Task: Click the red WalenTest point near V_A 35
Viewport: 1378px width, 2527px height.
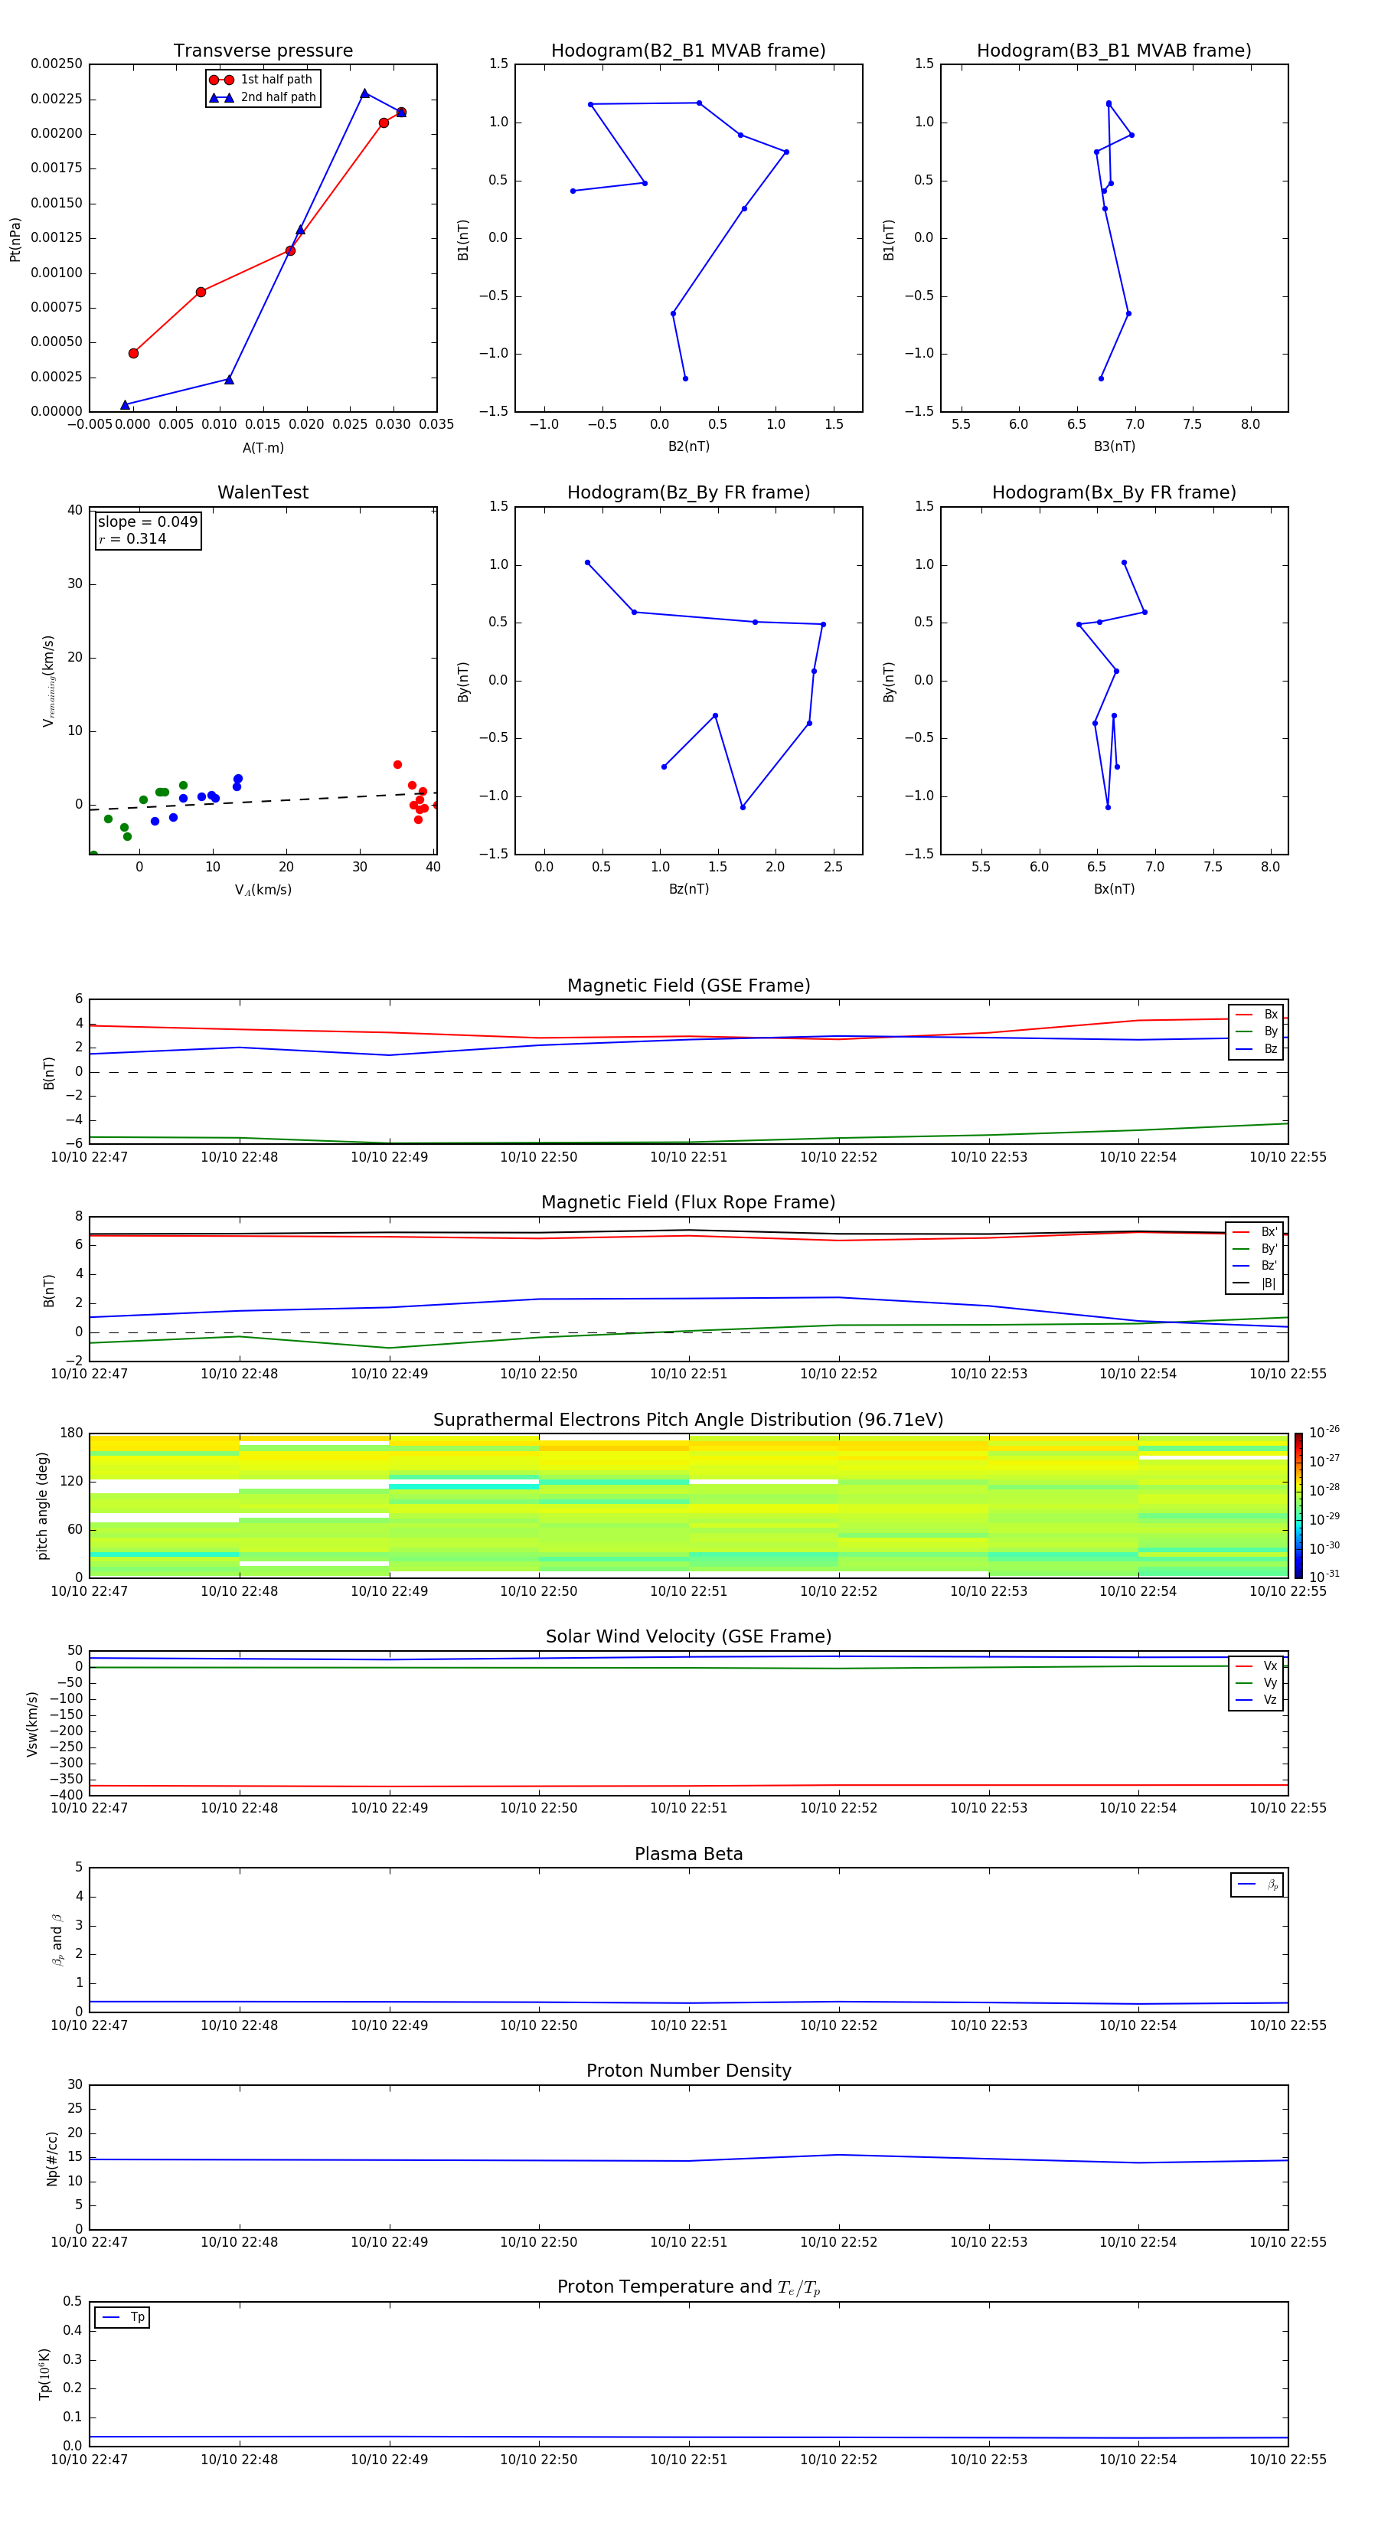Action: [x=397, y=764]
